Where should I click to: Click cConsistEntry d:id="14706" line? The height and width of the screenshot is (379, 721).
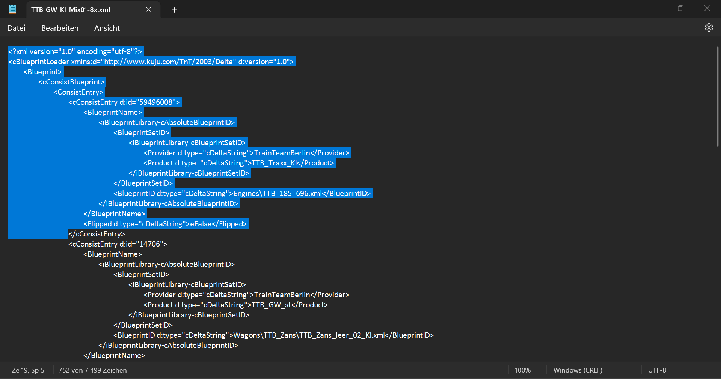coord(118,244)
